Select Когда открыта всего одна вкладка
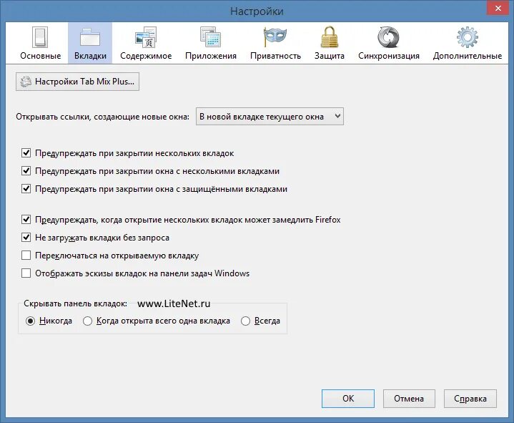 [87, 321]
